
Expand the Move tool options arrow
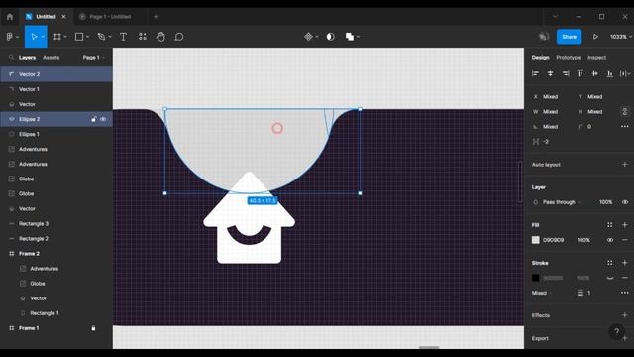click(43, 37)
